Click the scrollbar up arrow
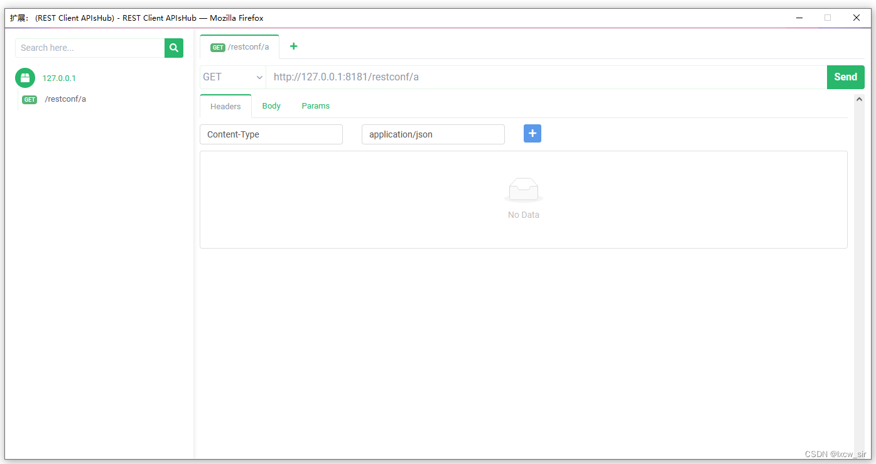Viewport: 876px width, 464px height. pos(860,99)
